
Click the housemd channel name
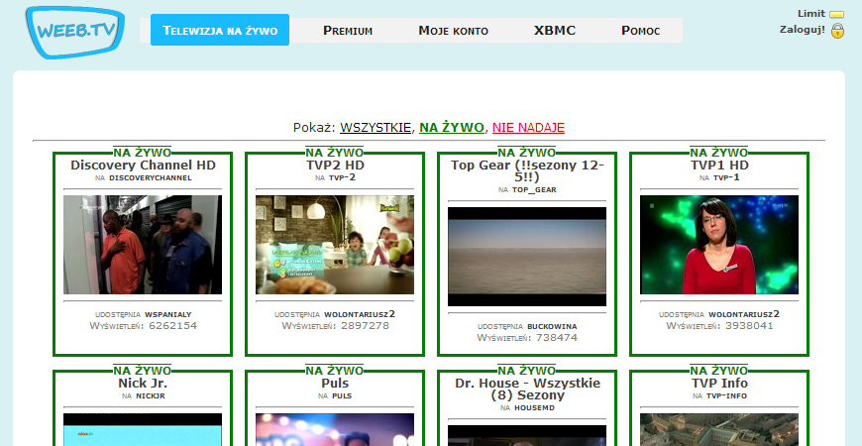(535, 408)
